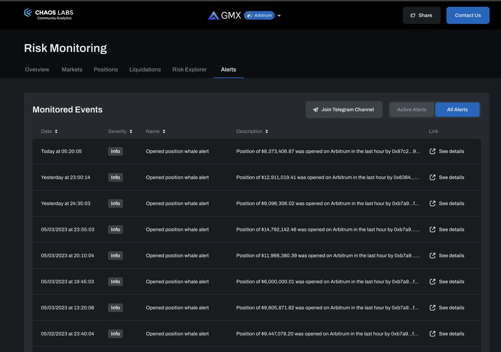Expand the network selector chevron
The width and height of the screenshot is (501, 352).
click(x=278, y=15)
